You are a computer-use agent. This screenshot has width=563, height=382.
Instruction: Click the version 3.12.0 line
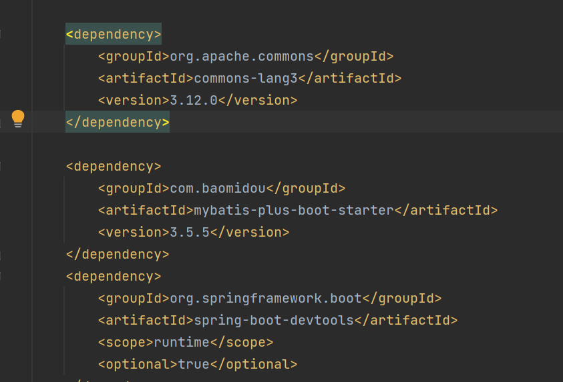(198, 101)
